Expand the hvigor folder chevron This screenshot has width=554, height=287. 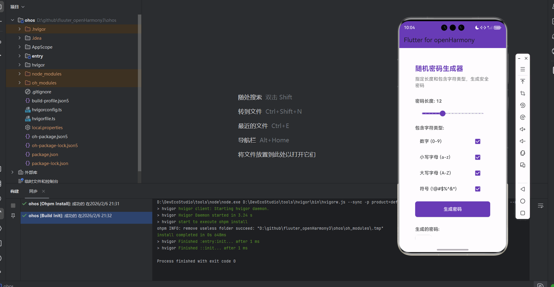pos(19,65)
